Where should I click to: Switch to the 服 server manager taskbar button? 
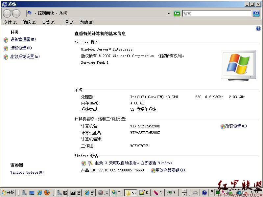61,193
